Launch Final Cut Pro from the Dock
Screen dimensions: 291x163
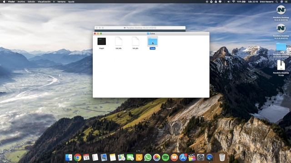192,158
